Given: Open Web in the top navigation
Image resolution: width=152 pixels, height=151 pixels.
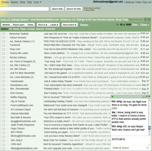Looking at the screenshot, I should pyautogui.click(x=29, y=2).
